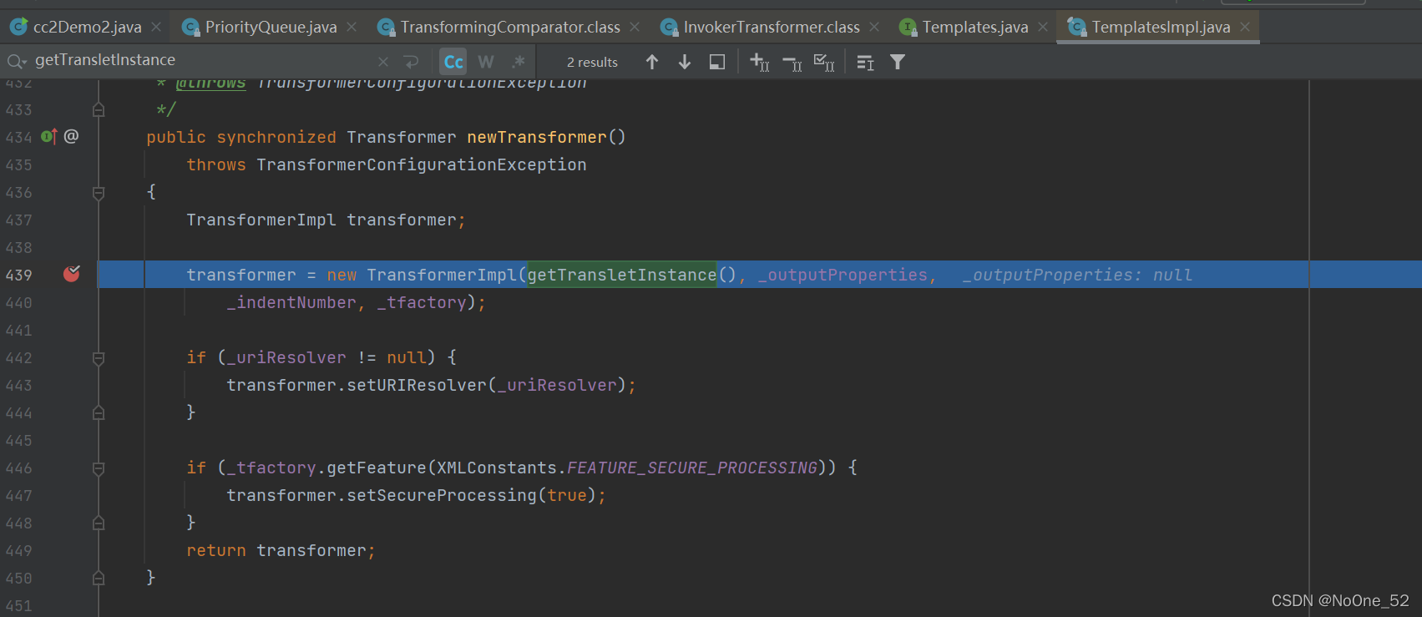
Task: Click highlighted getTransletInstance call
Action: [622, 275]
